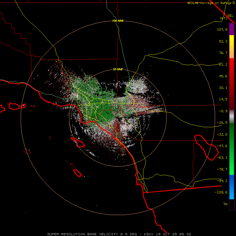This screenshot has height=236, width=236.
Task: Click the -78.7 legend value
Action: point(222,169)
